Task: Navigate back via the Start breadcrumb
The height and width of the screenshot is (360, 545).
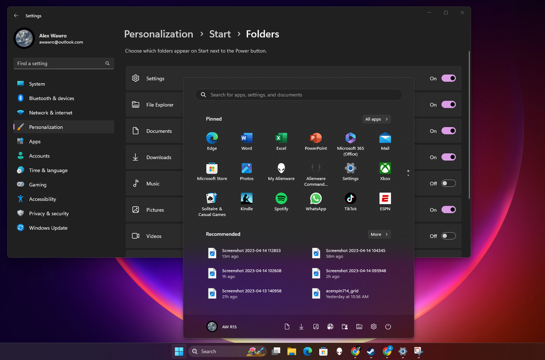Action: tap(220, 34)
